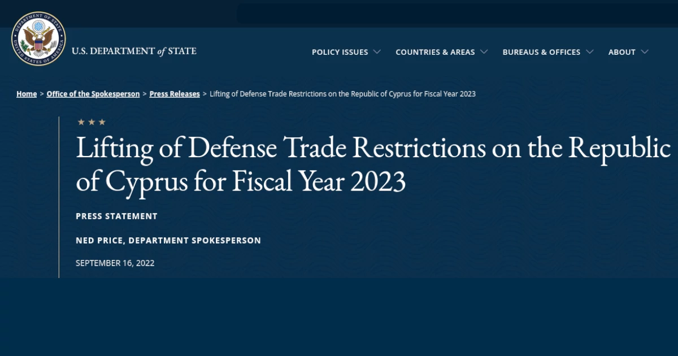Click Ned Price, Department Spokesperson byline
Screen dimensions: 678x356
pyautogui.click(x=168, y=241)
